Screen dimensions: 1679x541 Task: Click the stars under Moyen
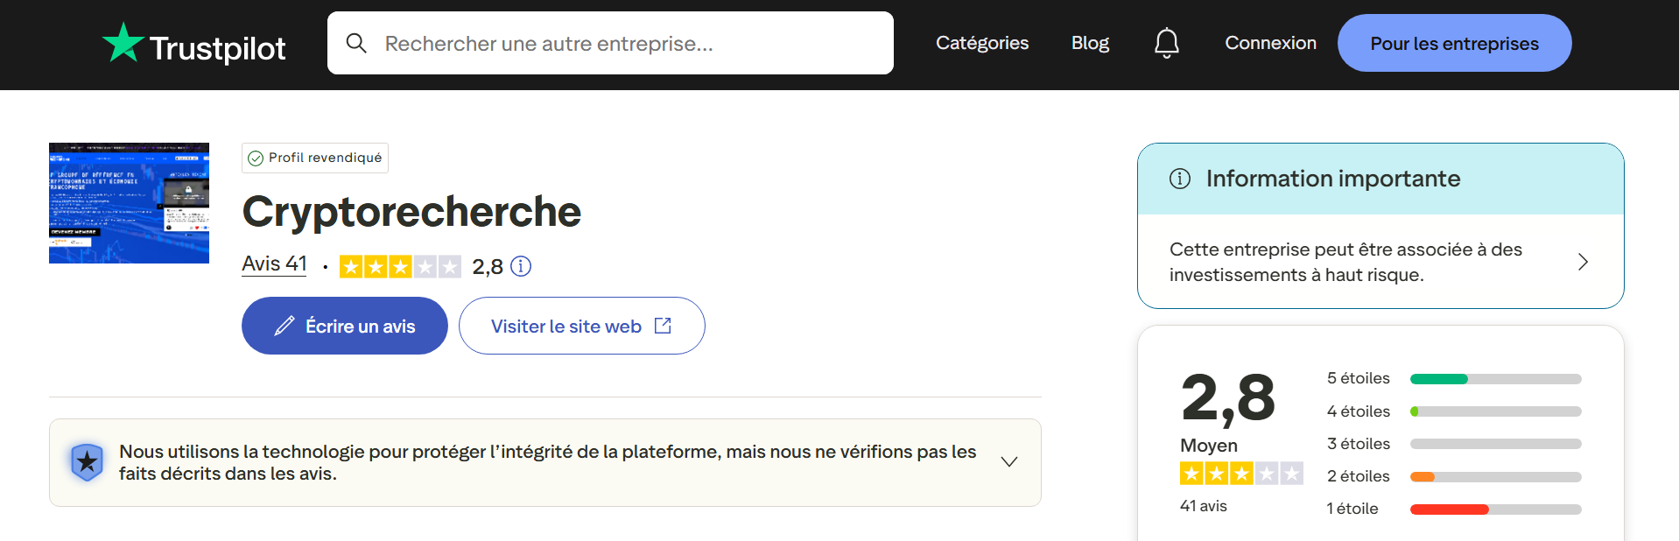pyautogui.click(x=1241, y=474)
